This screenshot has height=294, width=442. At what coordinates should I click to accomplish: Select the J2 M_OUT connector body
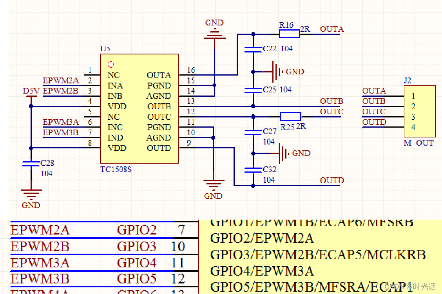[419, 112]
